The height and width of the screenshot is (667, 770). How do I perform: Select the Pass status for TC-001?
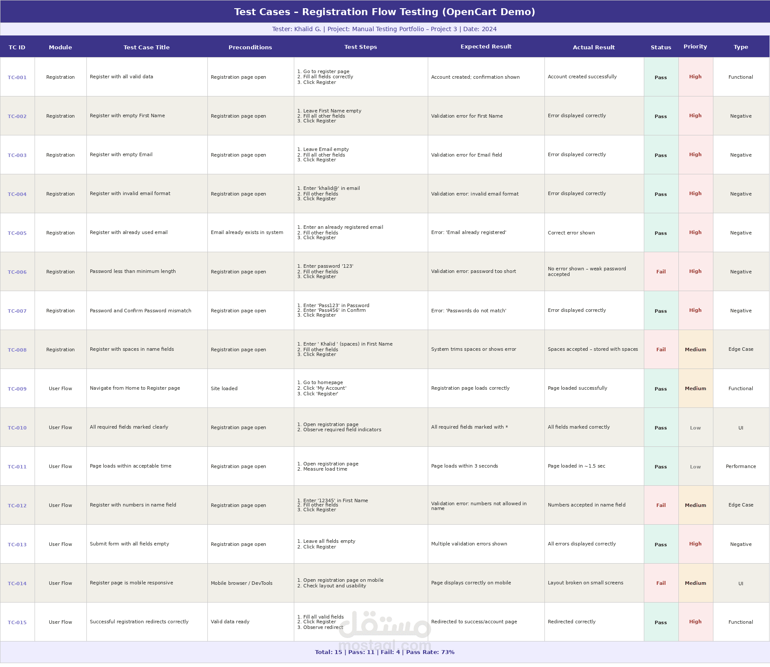point(661,77)
